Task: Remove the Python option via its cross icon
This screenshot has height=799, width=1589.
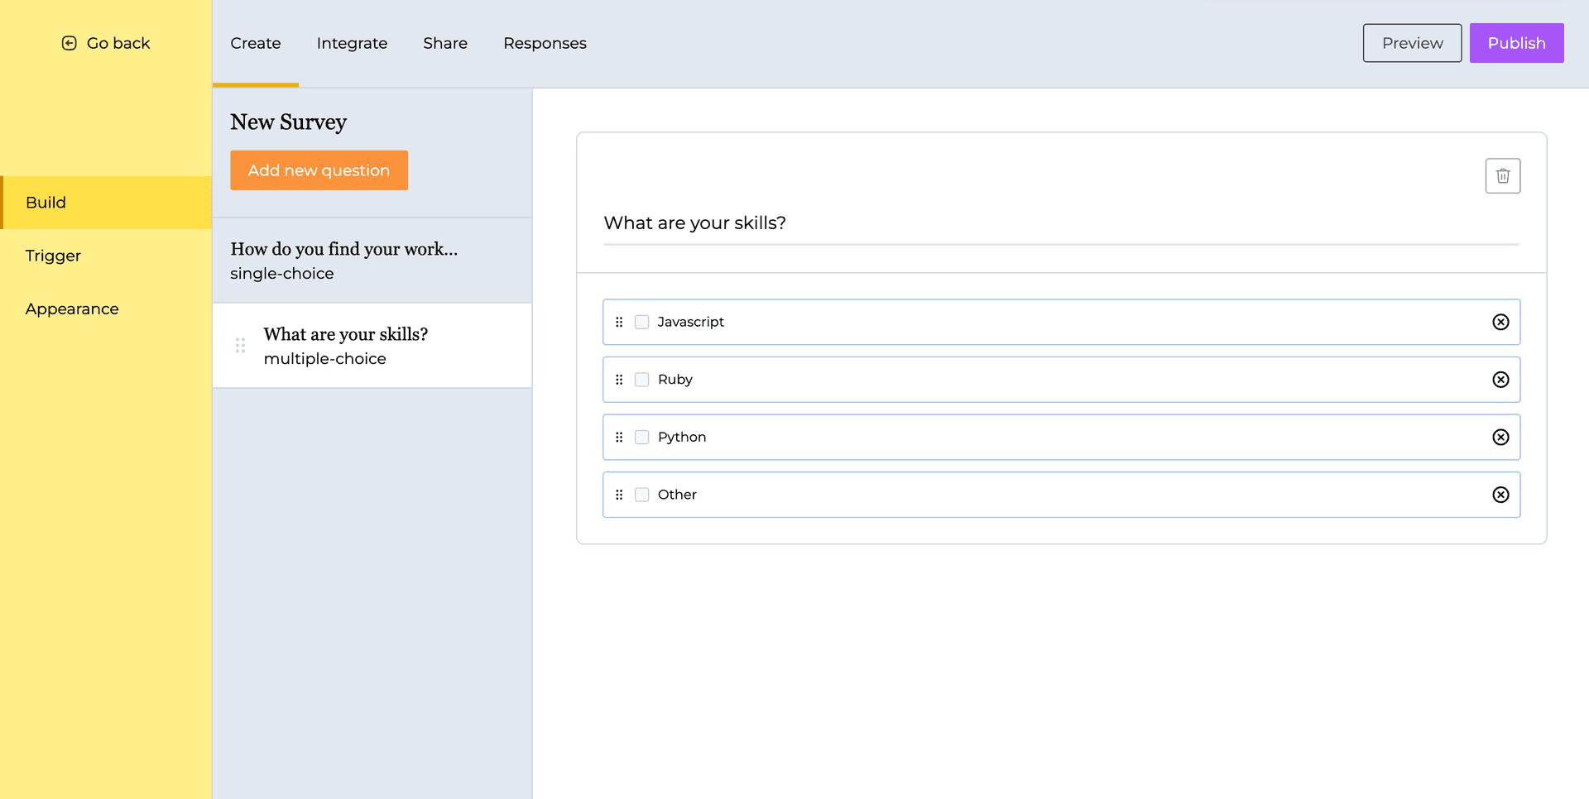Action: 1500,437
